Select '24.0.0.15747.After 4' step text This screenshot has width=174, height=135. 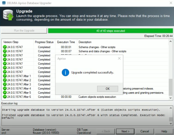tap(19, 88)
